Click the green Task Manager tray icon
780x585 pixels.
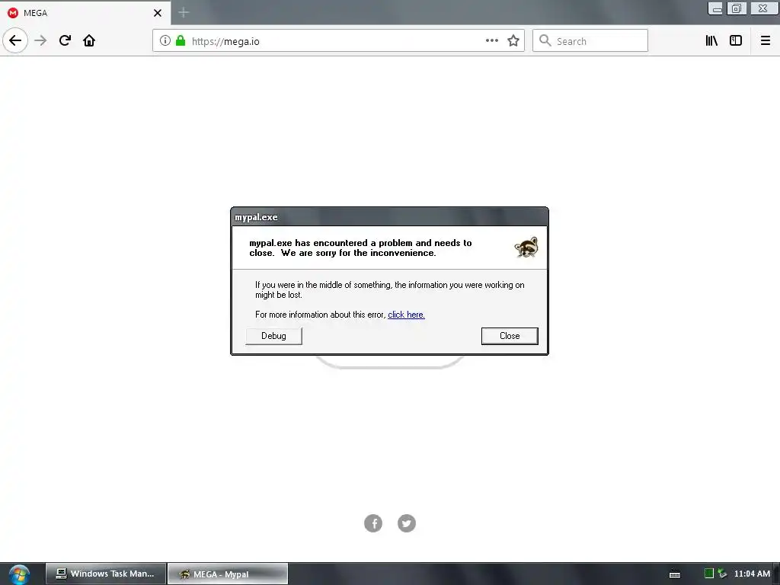(x=709, y=574)
